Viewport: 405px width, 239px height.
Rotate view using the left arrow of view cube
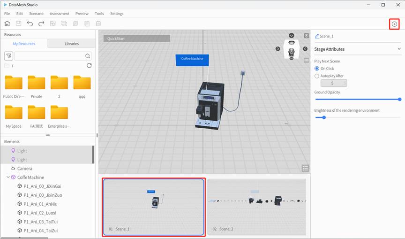coord(278,49)
